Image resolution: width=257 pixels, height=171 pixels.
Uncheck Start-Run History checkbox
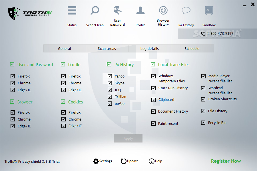coord(153,88)
